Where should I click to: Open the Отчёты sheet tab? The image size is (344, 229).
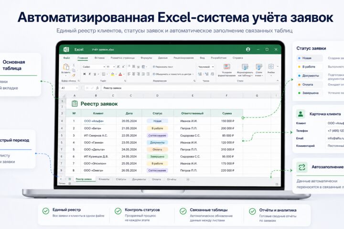tap(172, 179)
